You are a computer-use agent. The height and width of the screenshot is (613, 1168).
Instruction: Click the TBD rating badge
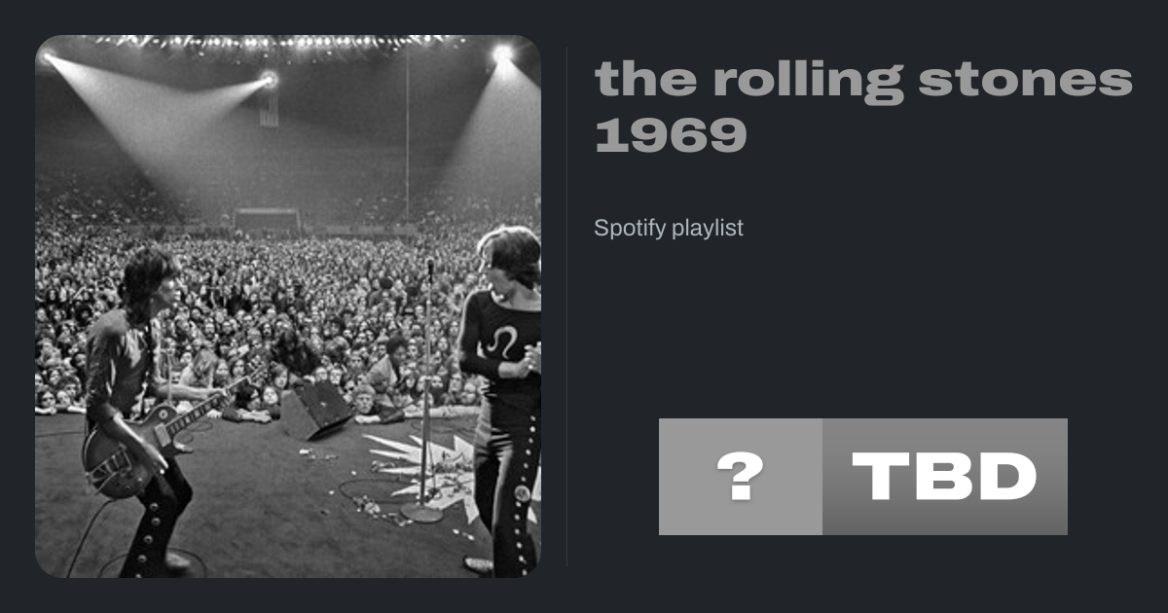coord(944,477)
